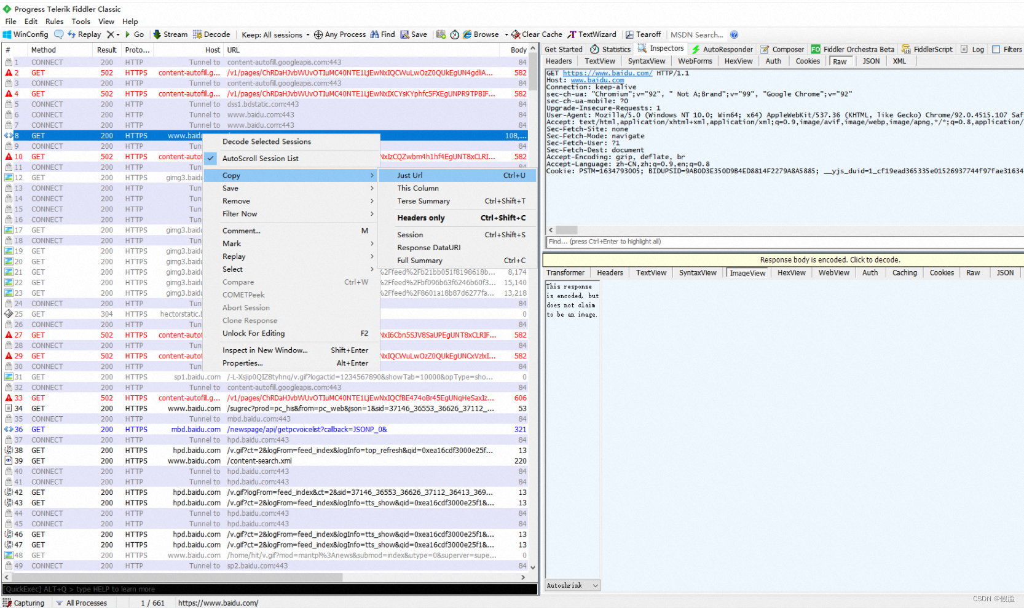Click the www.baidu.com Host link
The image size is (1024, 608).
point(597,80)
